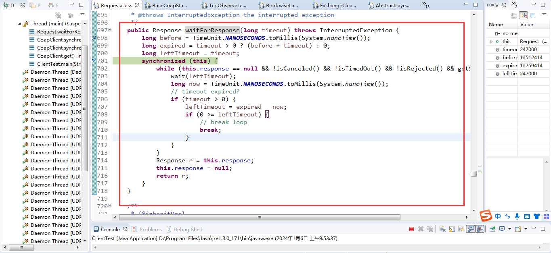This screenshot has width=551, height=253.
Task: Select the leftTimeout variable row
Action: coord(518,74)
